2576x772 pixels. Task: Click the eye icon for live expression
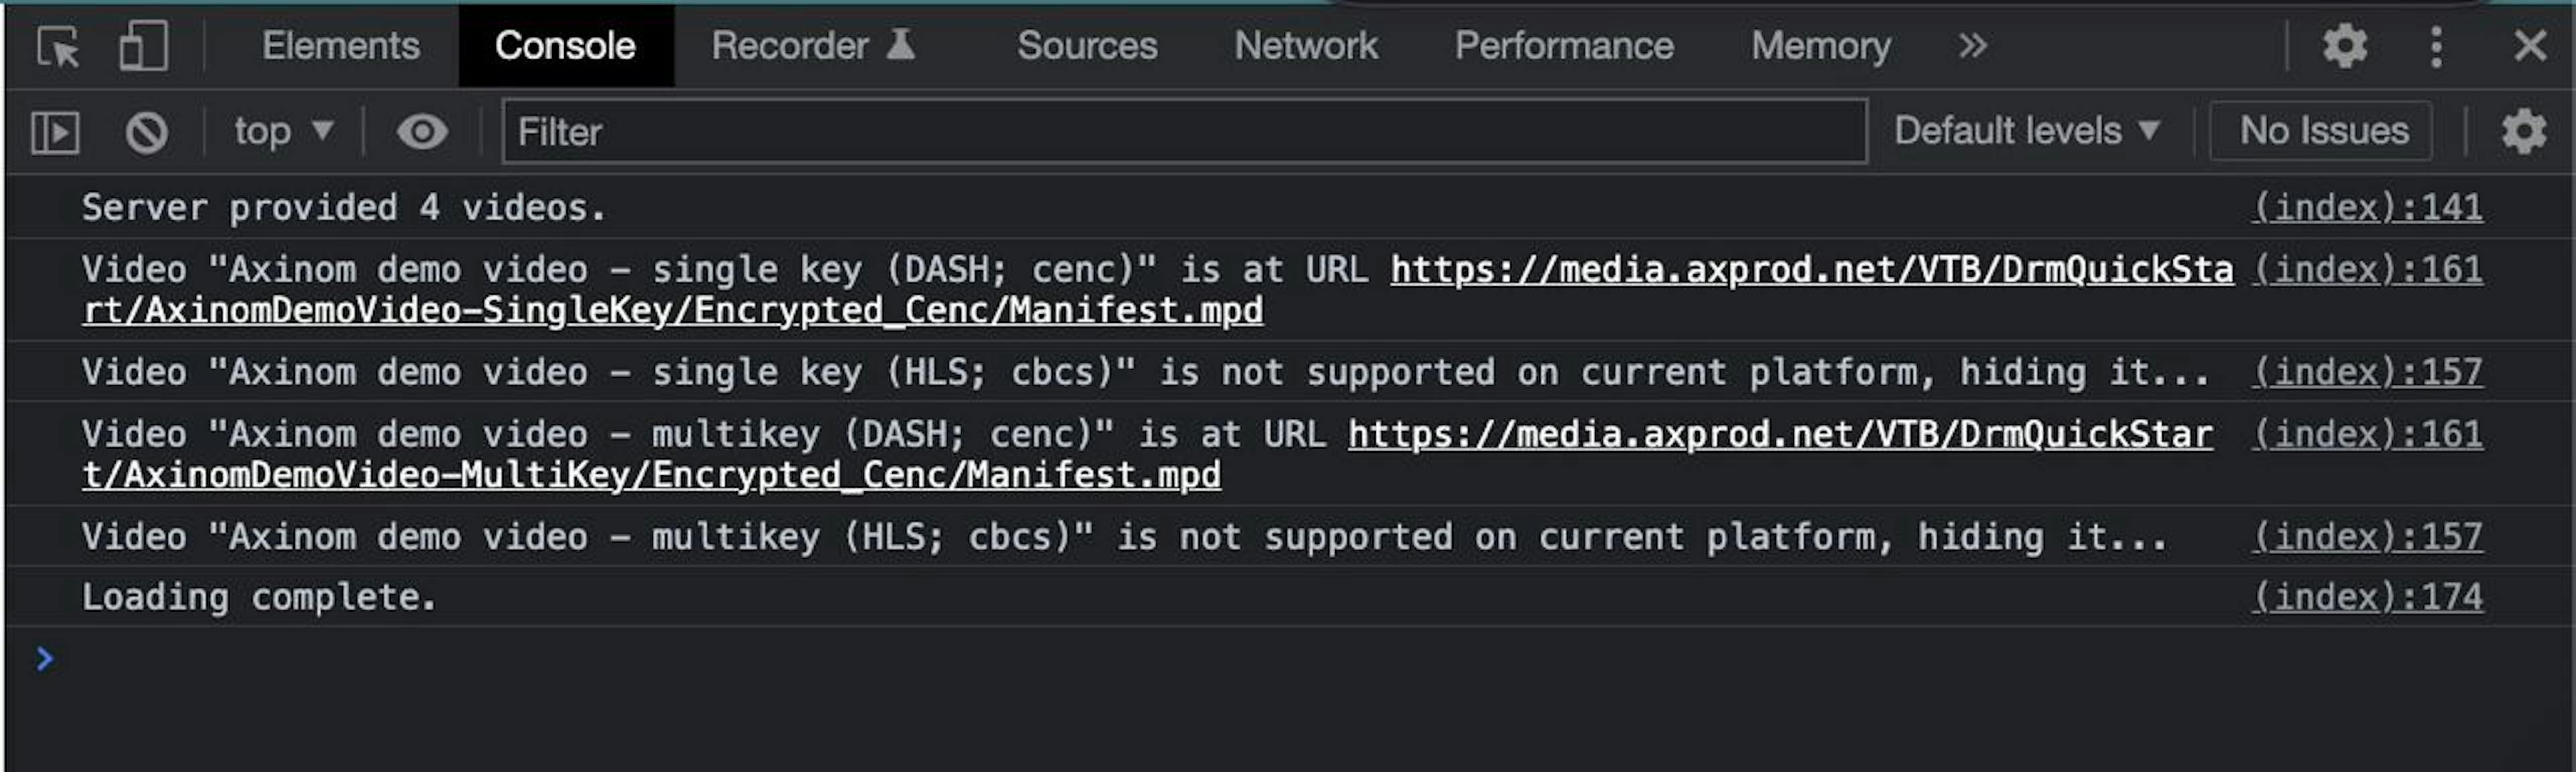click(421, 132)
